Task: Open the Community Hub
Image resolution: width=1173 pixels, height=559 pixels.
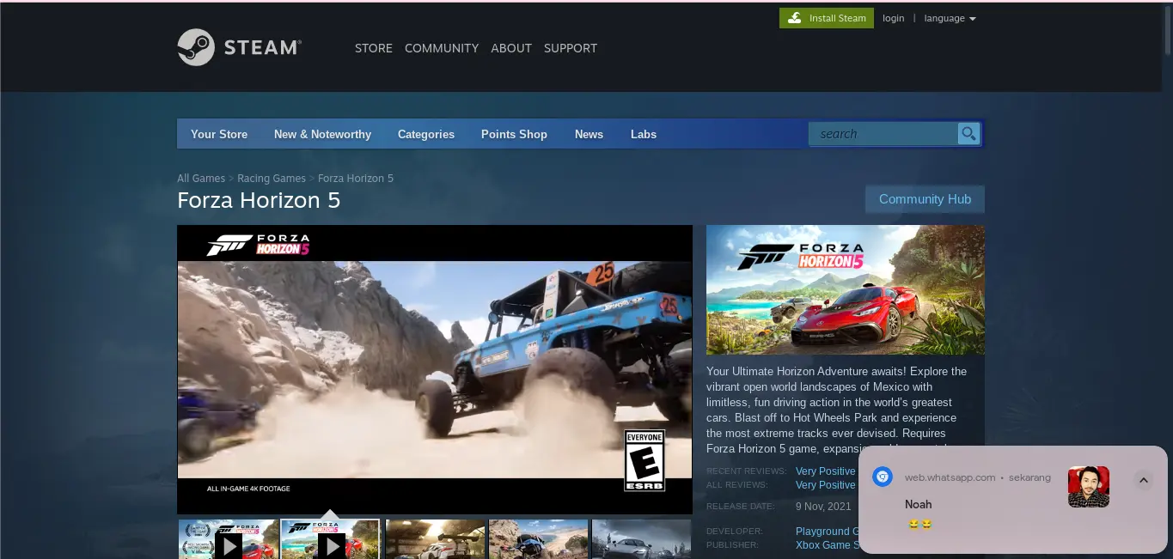Action: point(925,199)
